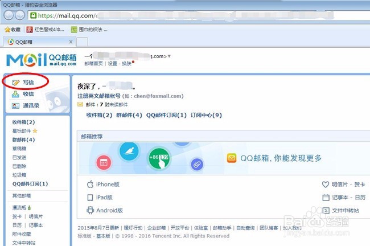Click the blue bird circle icon

[x=129, y=151]
